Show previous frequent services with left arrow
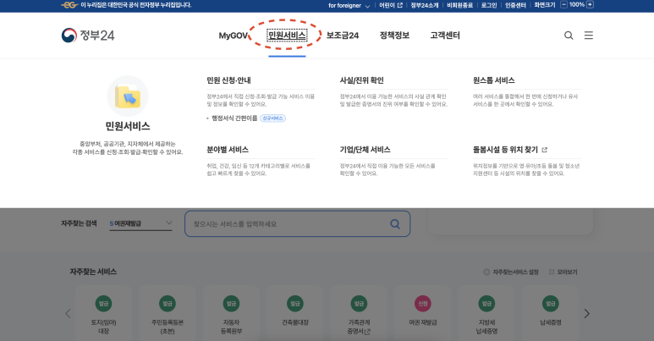Screen dimensions: 654x341 point(68,313)
